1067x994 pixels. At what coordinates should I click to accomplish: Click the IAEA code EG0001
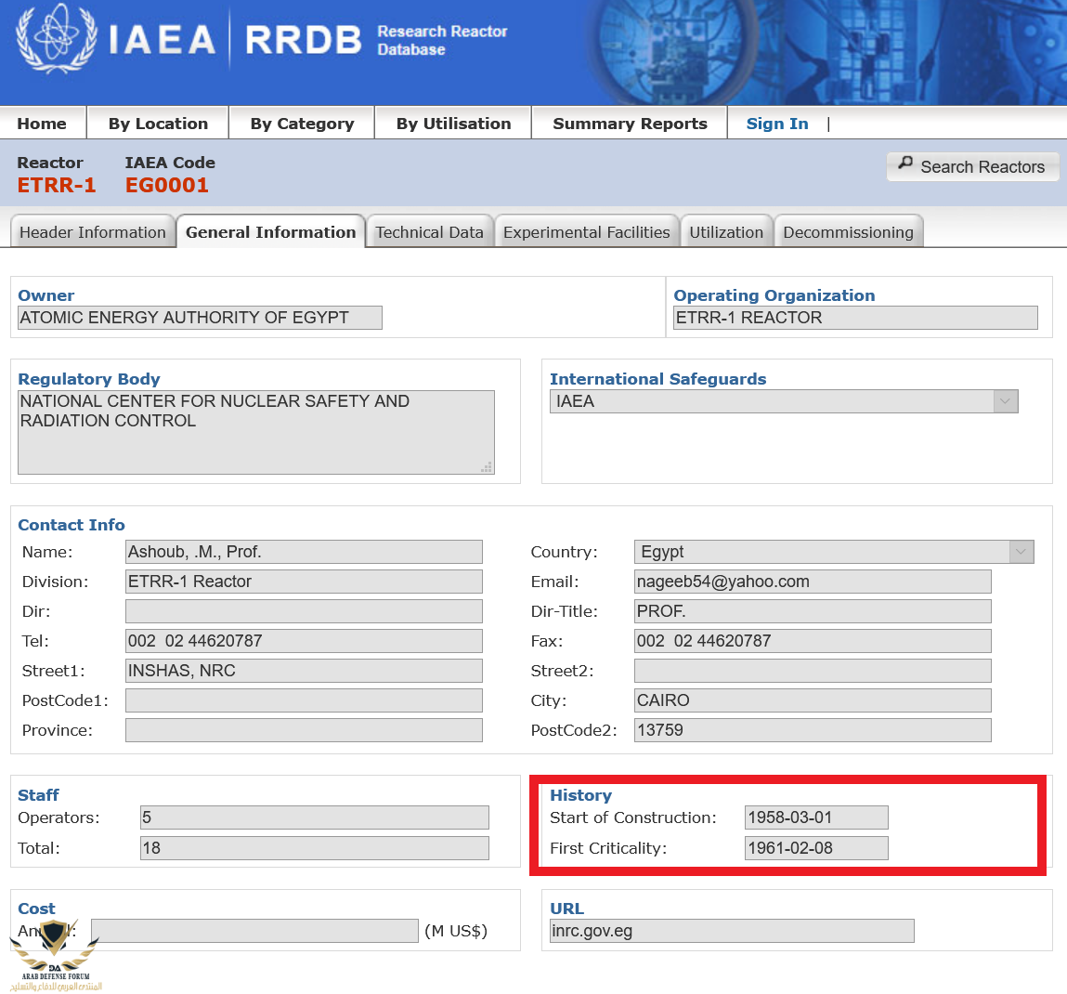click(167, 185)
